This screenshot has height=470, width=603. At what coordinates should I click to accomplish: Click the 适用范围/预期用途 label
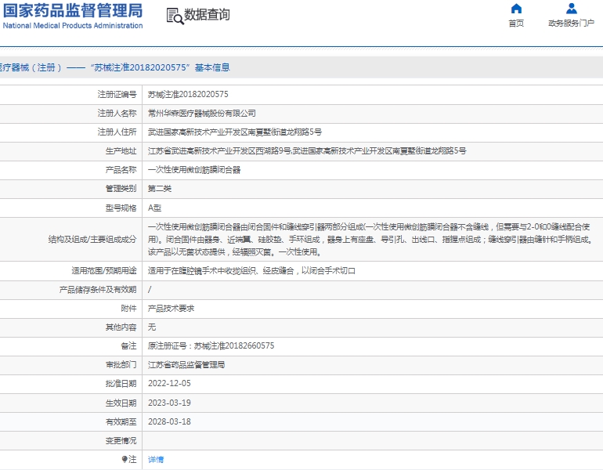(104, 271)
